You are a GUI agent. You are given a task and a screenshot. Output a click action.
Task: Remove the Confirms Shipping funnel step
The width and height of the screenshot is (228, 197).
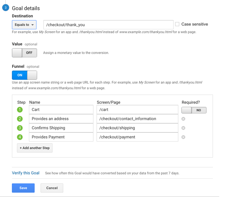pos(183,128)
